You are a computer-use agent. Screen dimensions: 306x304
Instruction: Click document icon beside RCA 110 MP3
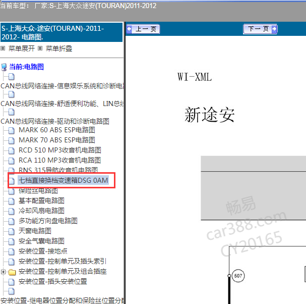click(x=11, y=161)
